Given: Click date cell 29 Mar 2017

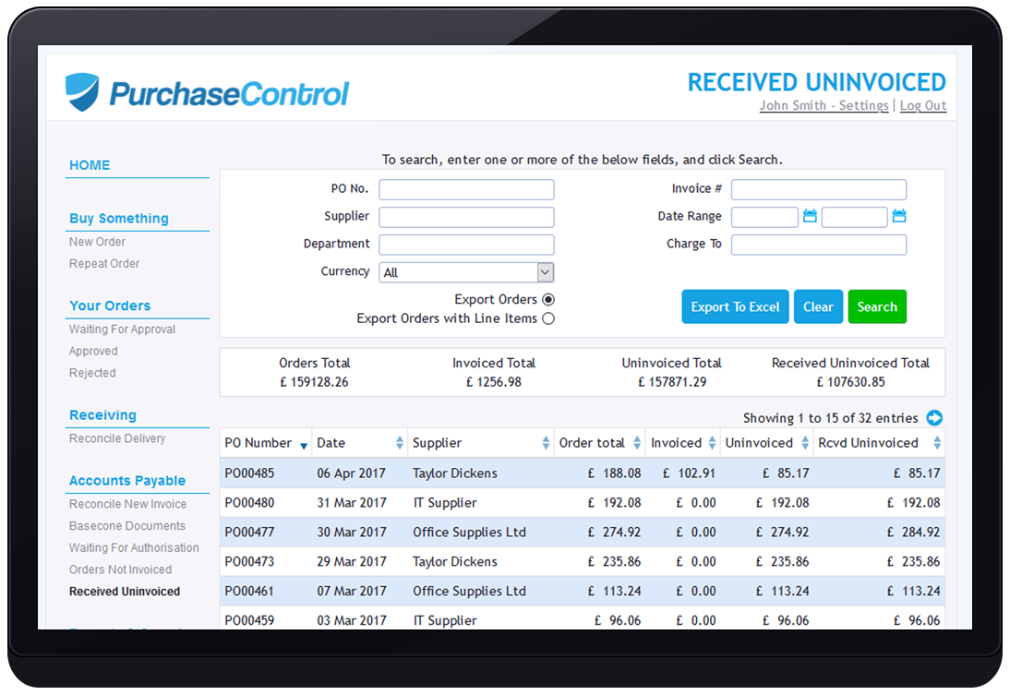Looking at the screenshot, I should pyautogui.click(x=352, y=562).
